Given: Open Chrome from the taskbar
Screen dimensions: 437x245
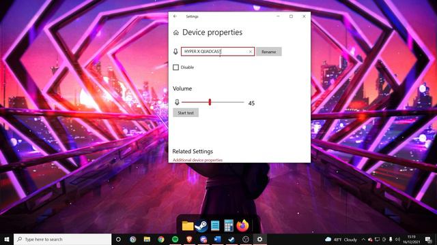Looking at the screenshot, I should 161,239.
